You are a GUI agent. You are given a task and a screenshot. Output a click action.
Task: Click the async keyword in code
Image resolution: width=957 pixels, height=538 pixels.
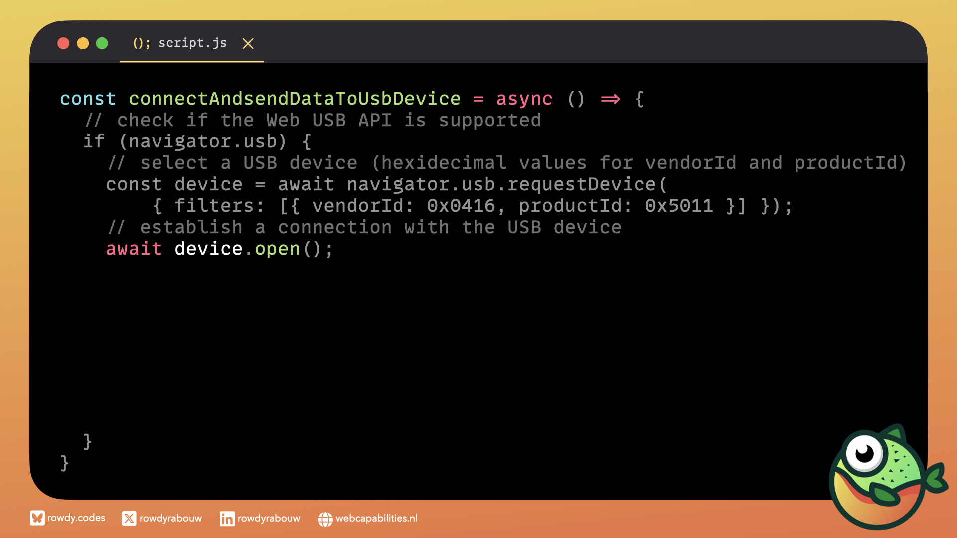[524, 99]
